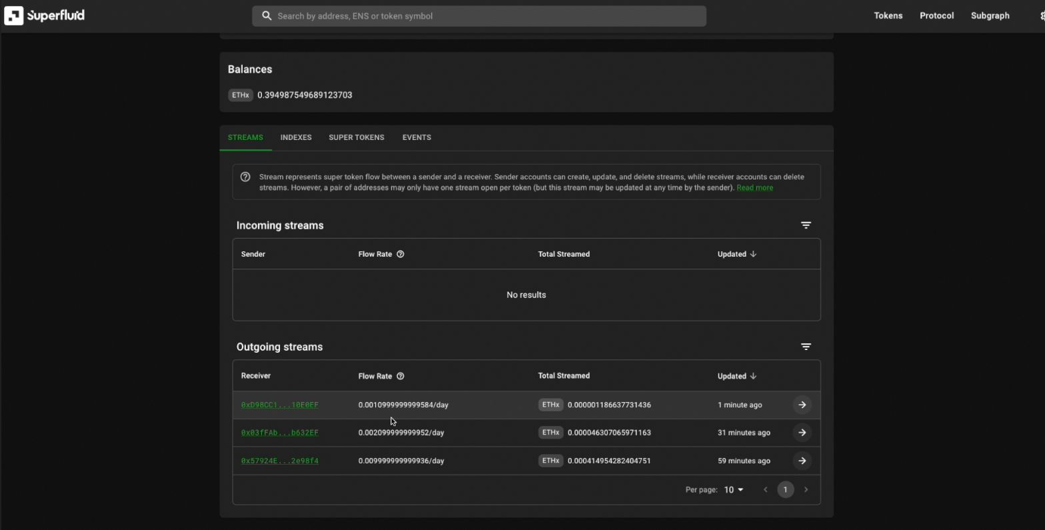The image size is (1045, 530).
Task: Open receiver 0x57924E...2e98f4 address
Action: pyautogui.click(x=280, y=461)
